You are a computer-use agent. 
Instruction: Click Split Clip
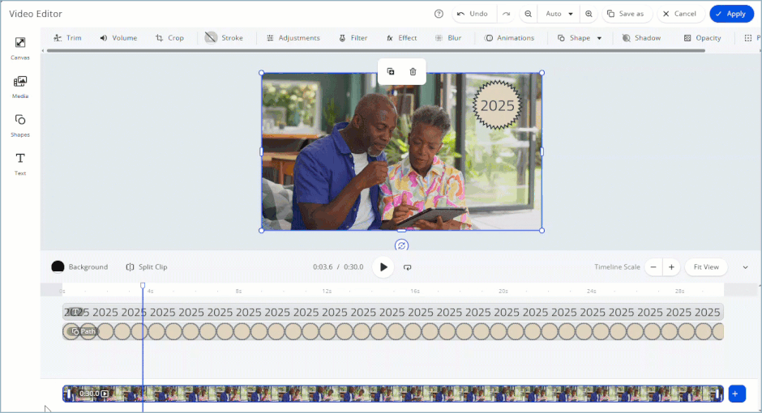click(147, 267)
